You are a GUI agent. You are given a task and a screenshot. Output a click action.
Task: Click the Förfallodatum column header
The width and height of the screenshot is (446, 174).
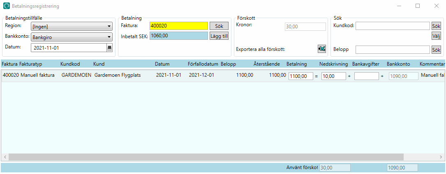202,64
